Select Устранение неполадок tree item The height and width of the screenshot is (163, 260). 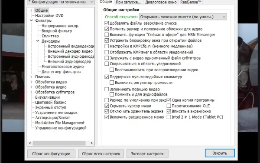(56, 113)
